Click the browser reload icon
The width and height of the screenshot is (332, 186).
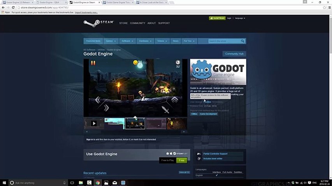coord(13,7)
